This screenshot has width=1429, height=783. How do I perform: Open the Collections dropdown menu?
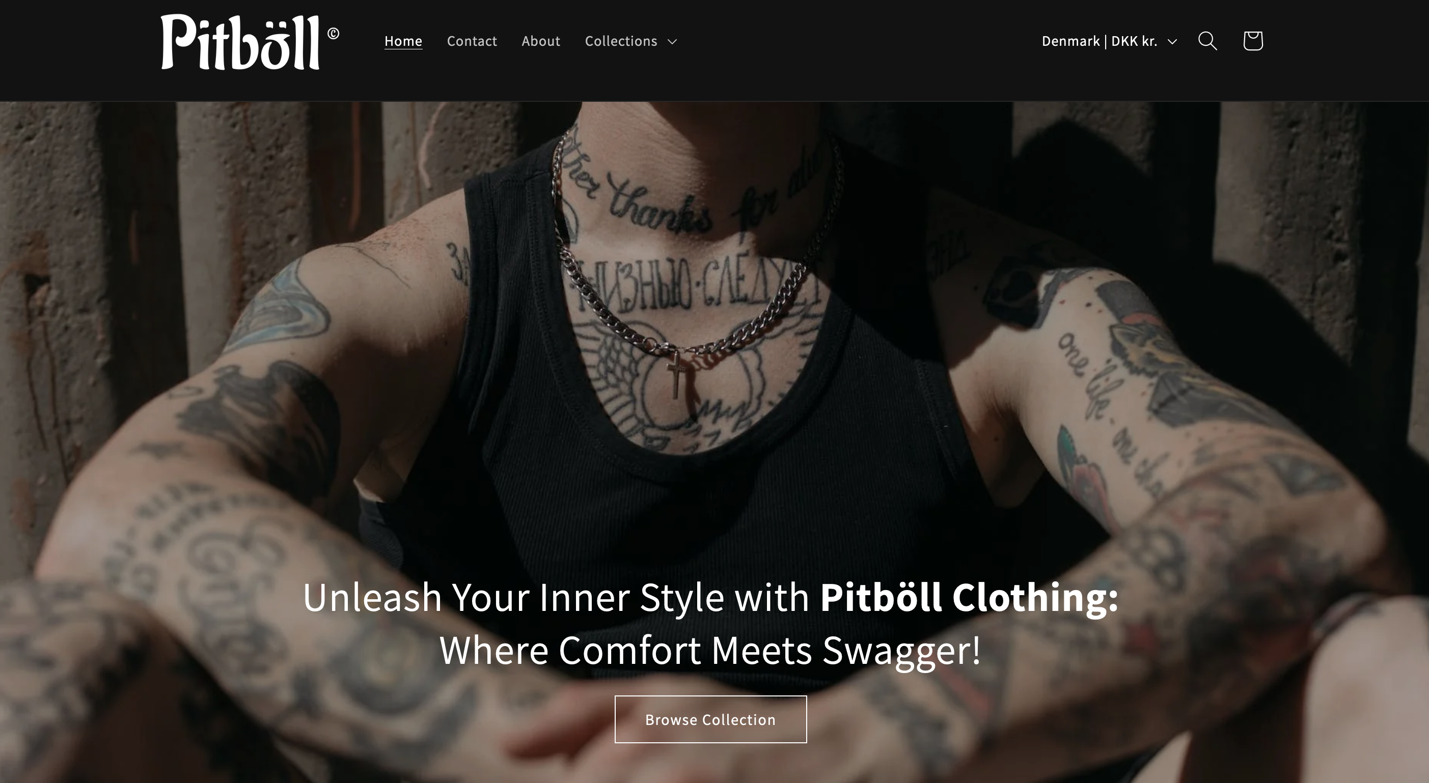click(631, 41)
